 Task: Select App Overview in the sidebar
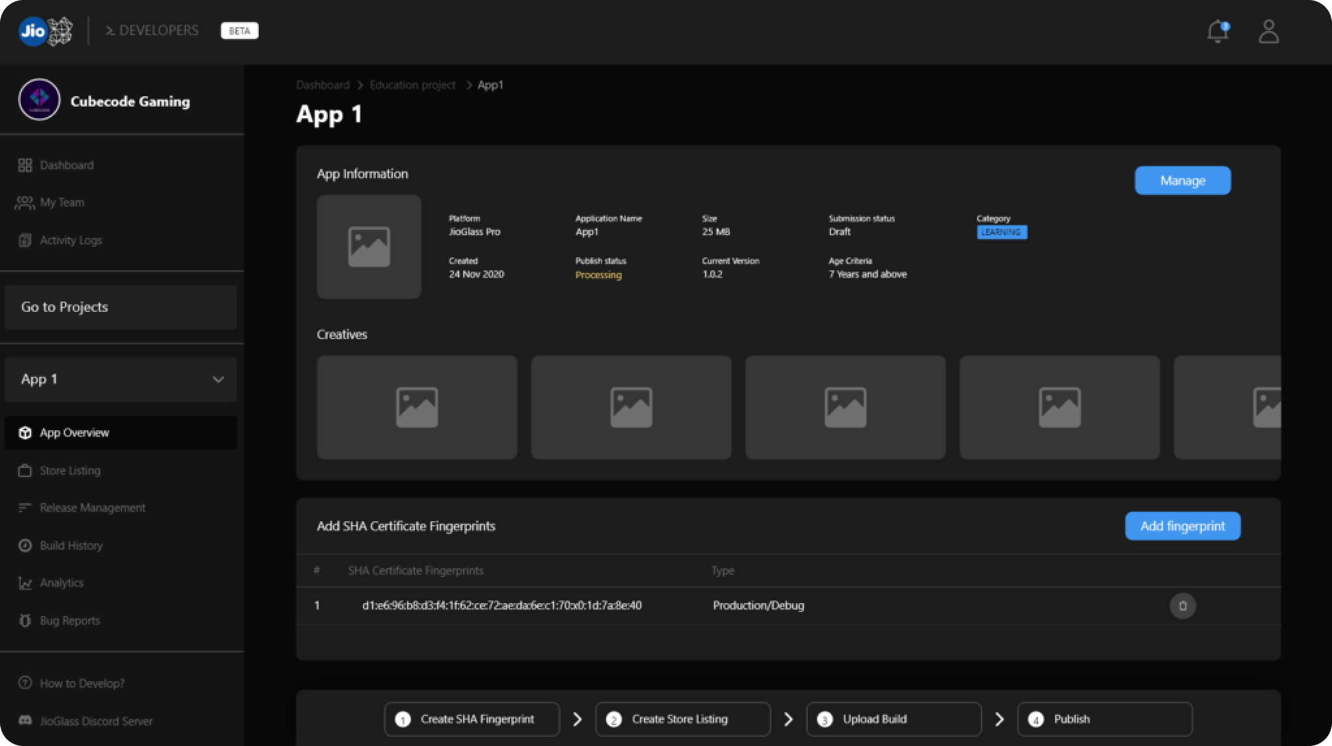(x=121, y=433)
